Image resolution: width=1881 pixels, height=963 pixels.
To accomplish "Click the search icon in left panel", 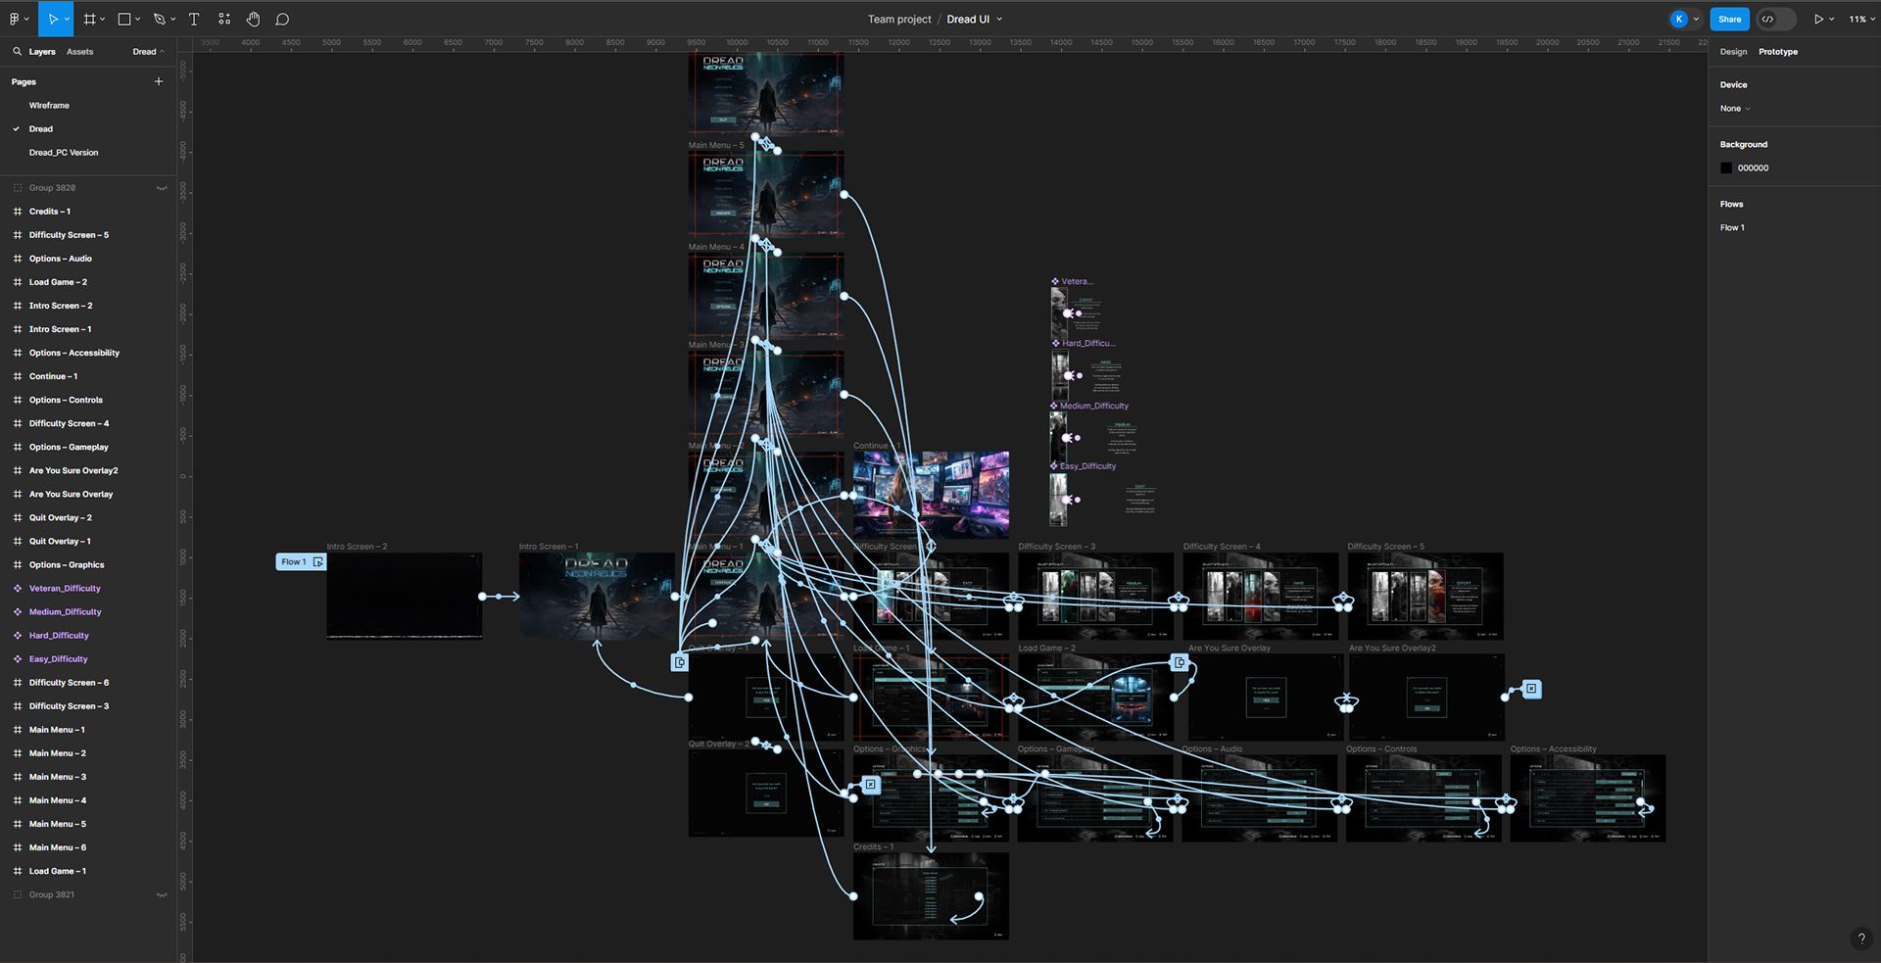I will point(17,51).
